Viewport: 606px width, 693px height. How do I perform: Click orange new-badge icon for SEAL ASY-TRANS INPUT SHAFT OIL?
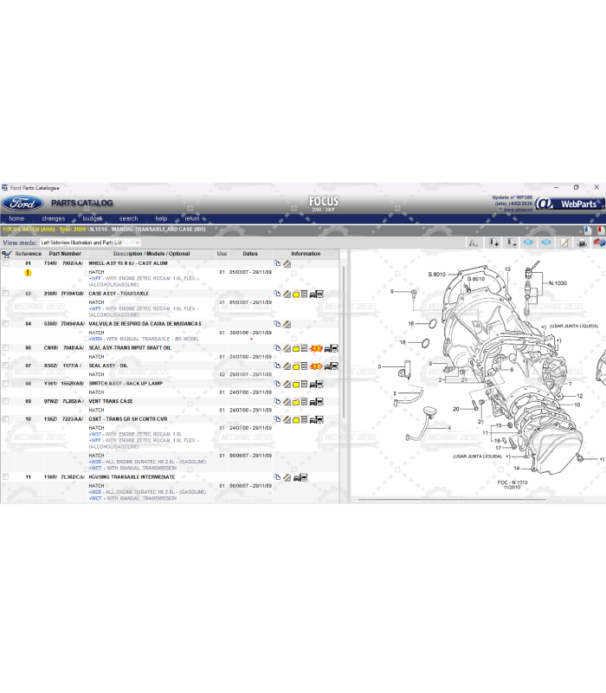(316, 348)
